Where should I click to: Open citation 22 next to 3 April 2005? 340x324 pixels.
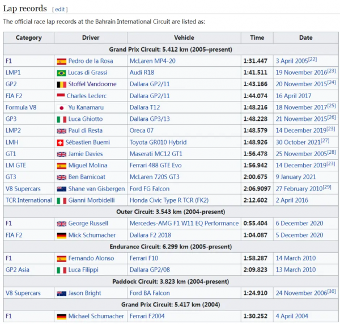click(x=313, y=60)
